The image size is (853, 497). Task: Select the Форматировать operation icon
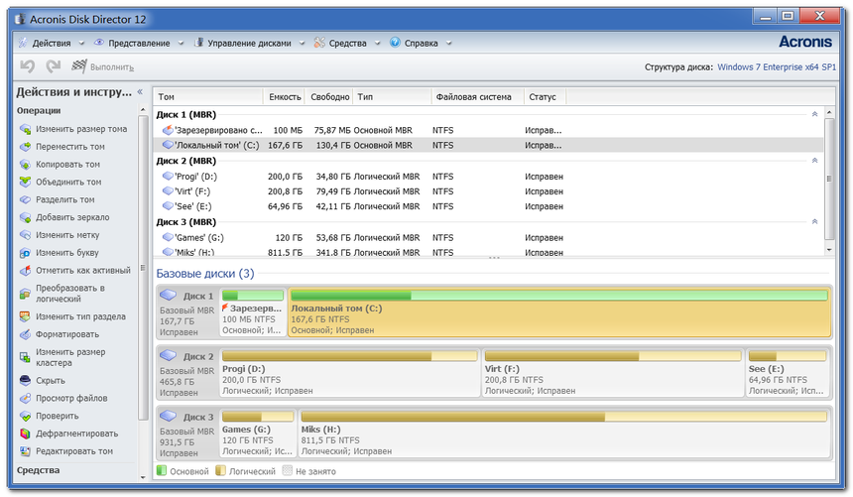[x=25, y=334]
